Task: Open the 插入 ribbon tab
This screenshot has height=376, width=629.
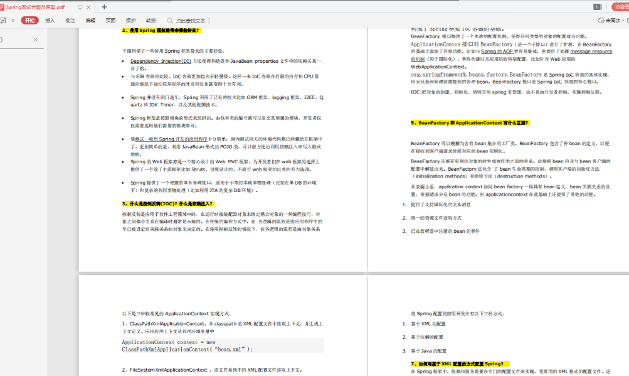Action: click(x=50, y=21)
